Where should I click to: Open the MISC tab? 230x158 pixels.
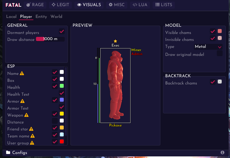117,5
